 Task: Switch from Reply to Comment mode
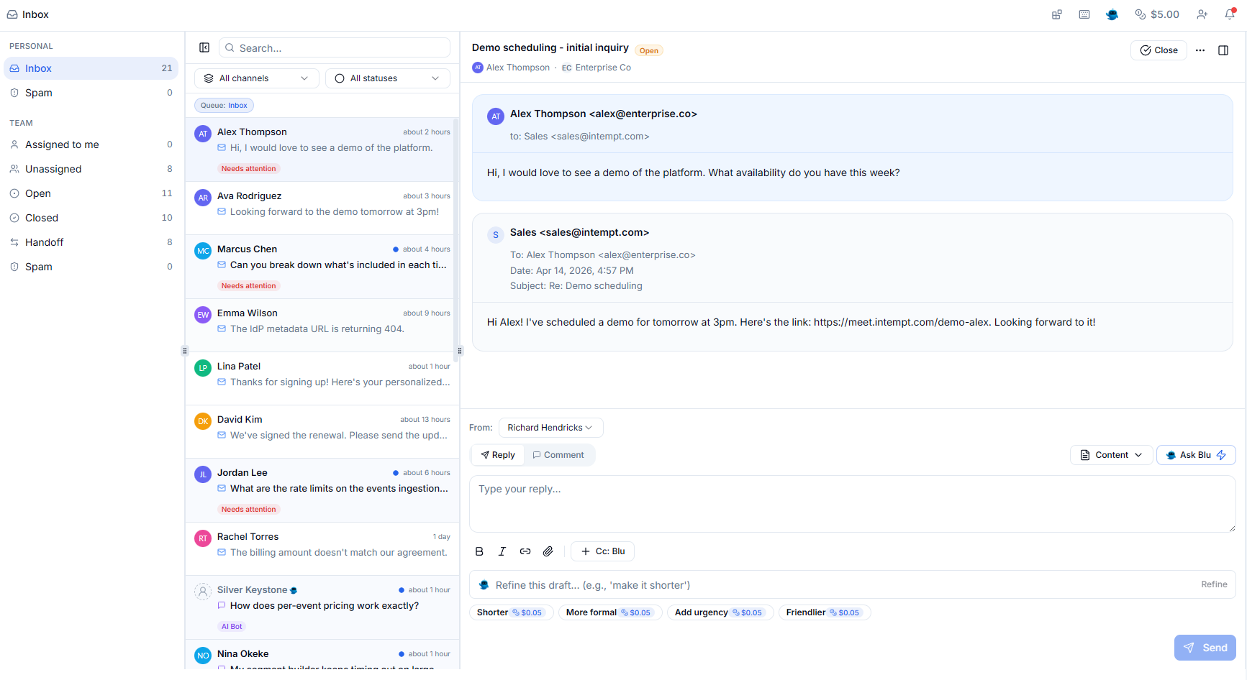pos(558,454)
